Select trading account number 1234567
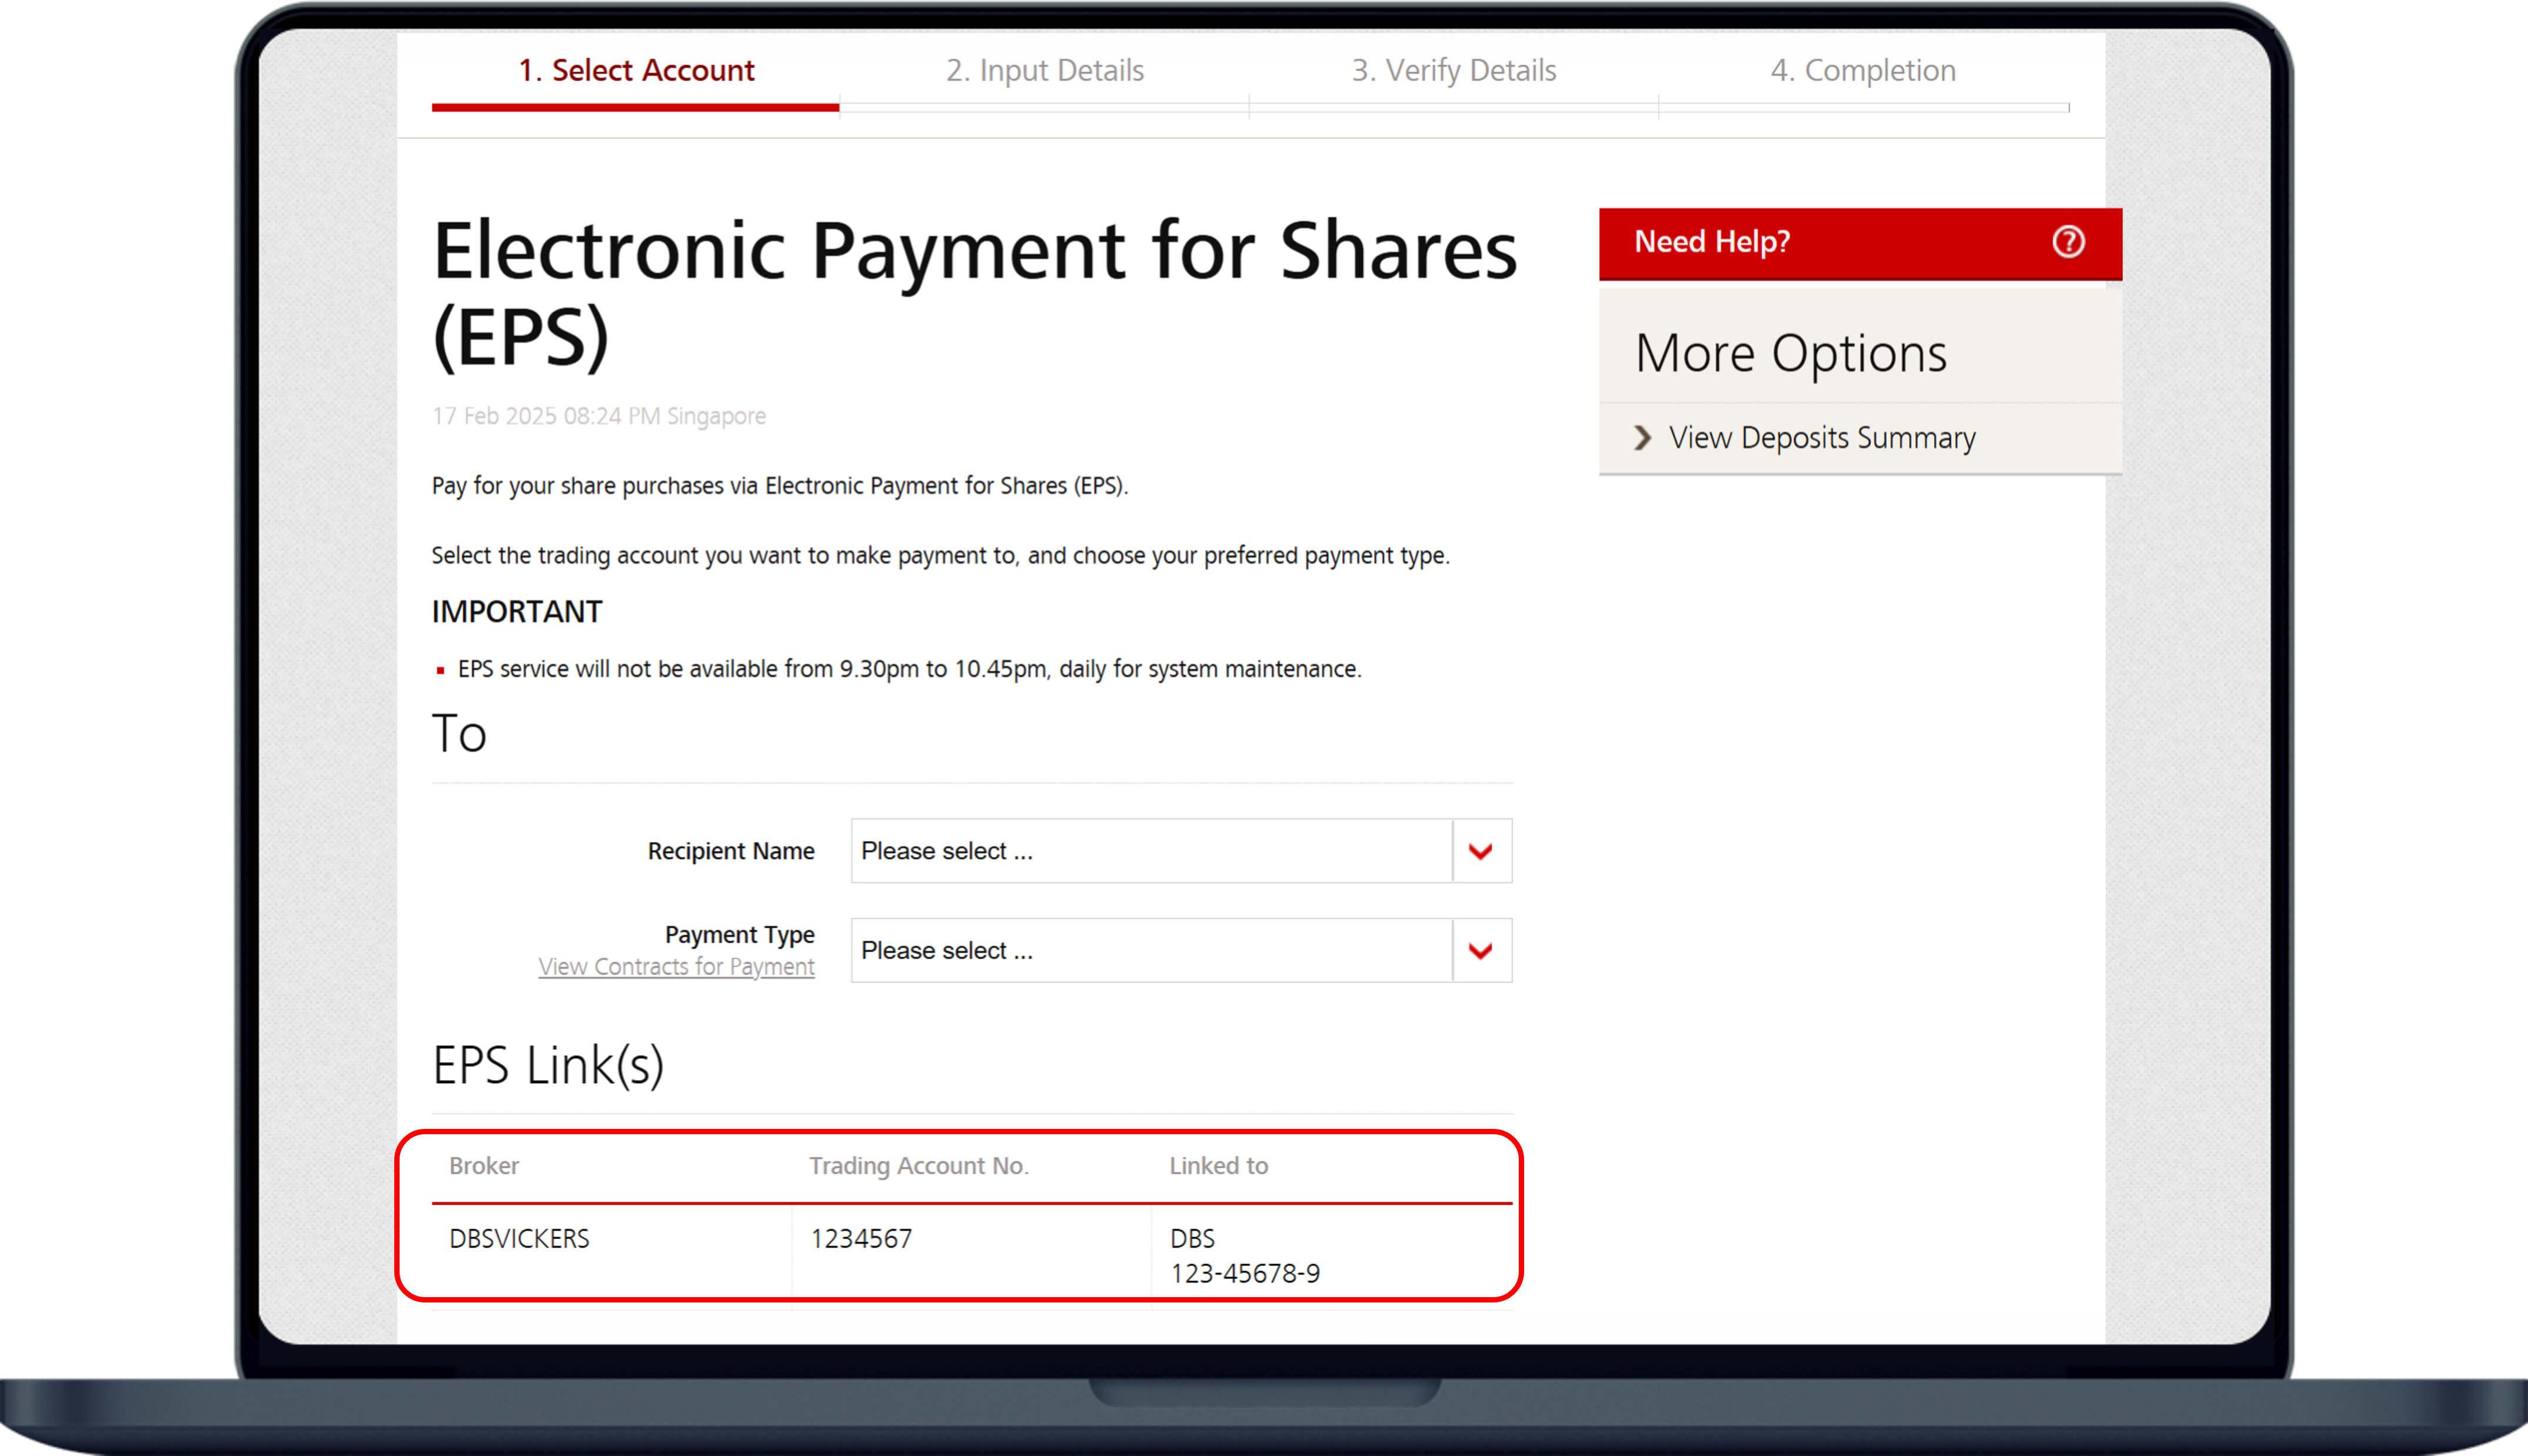2528x1456 pixels. [861, 1239]
